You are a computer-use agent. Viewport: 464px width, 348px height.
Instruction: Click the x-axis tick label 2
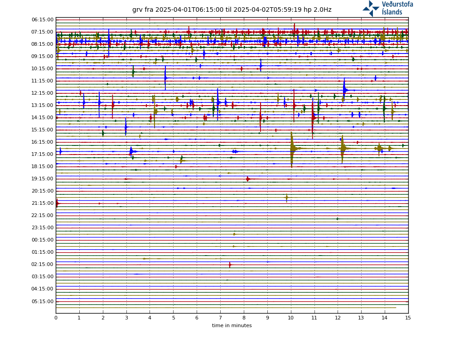tap(103, 318)
